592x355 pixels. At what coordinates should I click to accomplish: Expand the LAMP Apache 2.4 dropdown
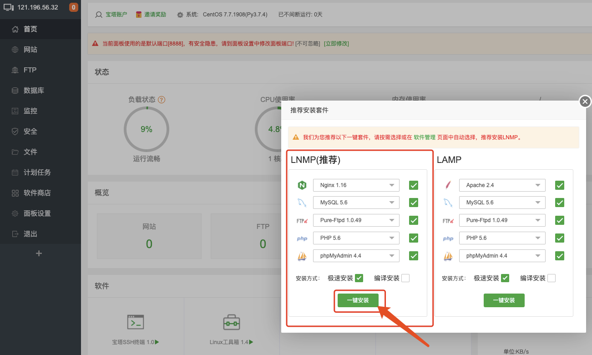[x=502, y=185]
